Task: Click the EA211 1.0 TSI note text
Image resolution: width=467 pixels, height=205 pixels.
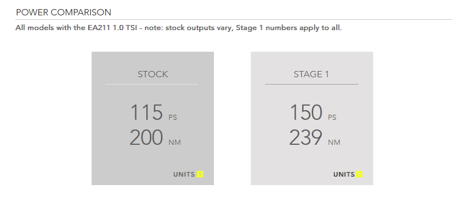Action: point(179,28)
